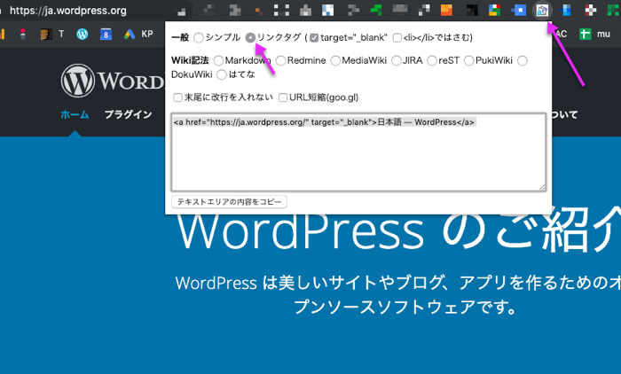Click the active Create Link extension icon

click(542, 11)
